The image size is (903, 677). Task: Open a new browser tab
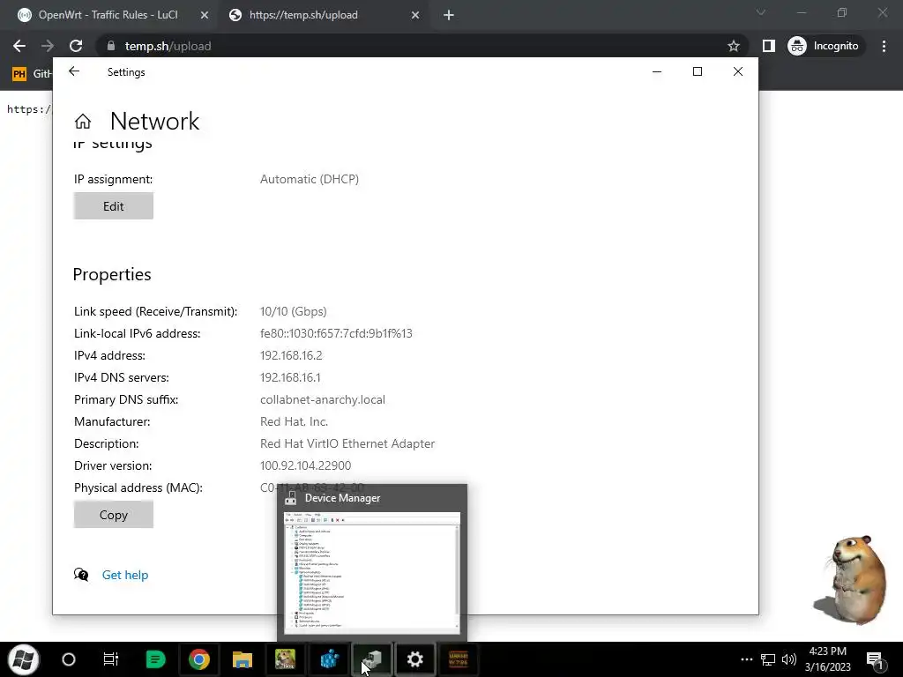449,16
